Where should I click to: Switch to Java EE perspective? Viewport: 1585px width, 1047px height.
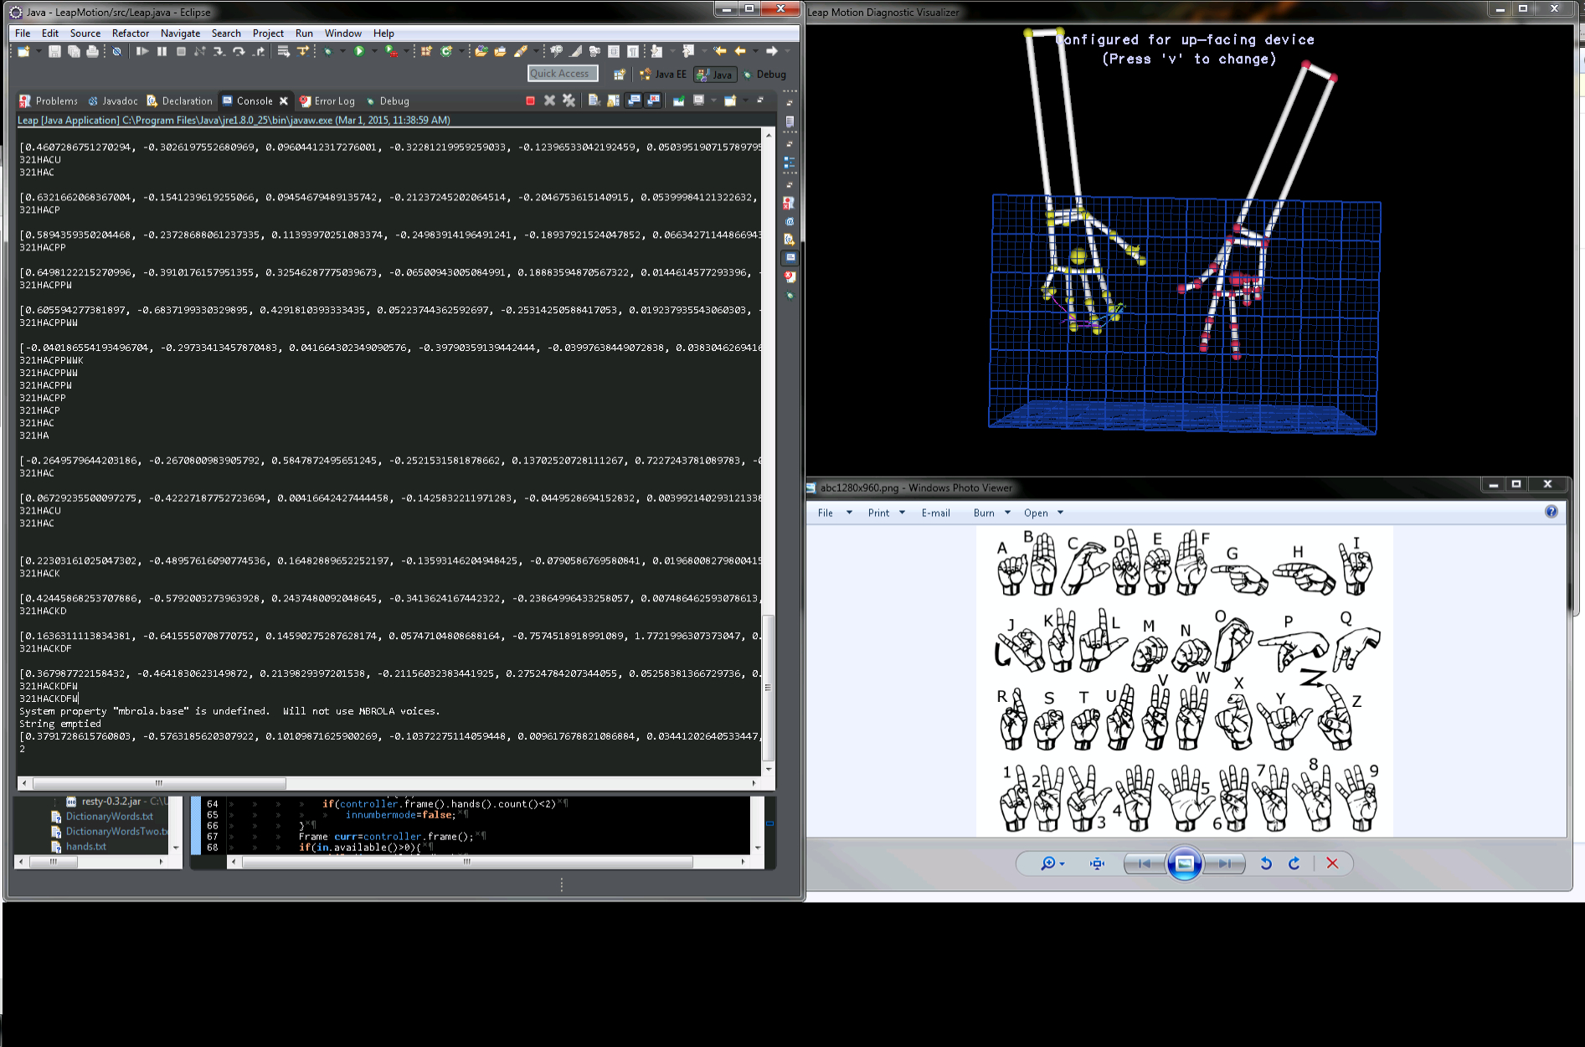click(663, 75)
